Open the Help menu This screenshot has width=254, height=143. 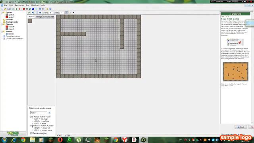point(42,5)
